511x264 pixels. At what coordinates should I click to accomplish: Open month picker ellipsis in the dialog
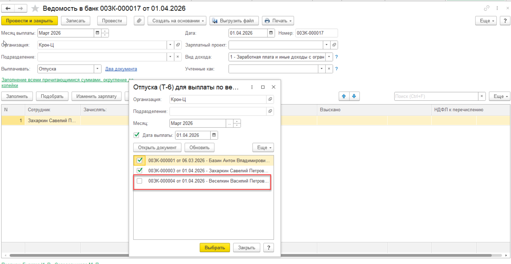pyautogui.click(x=229, y=123)
